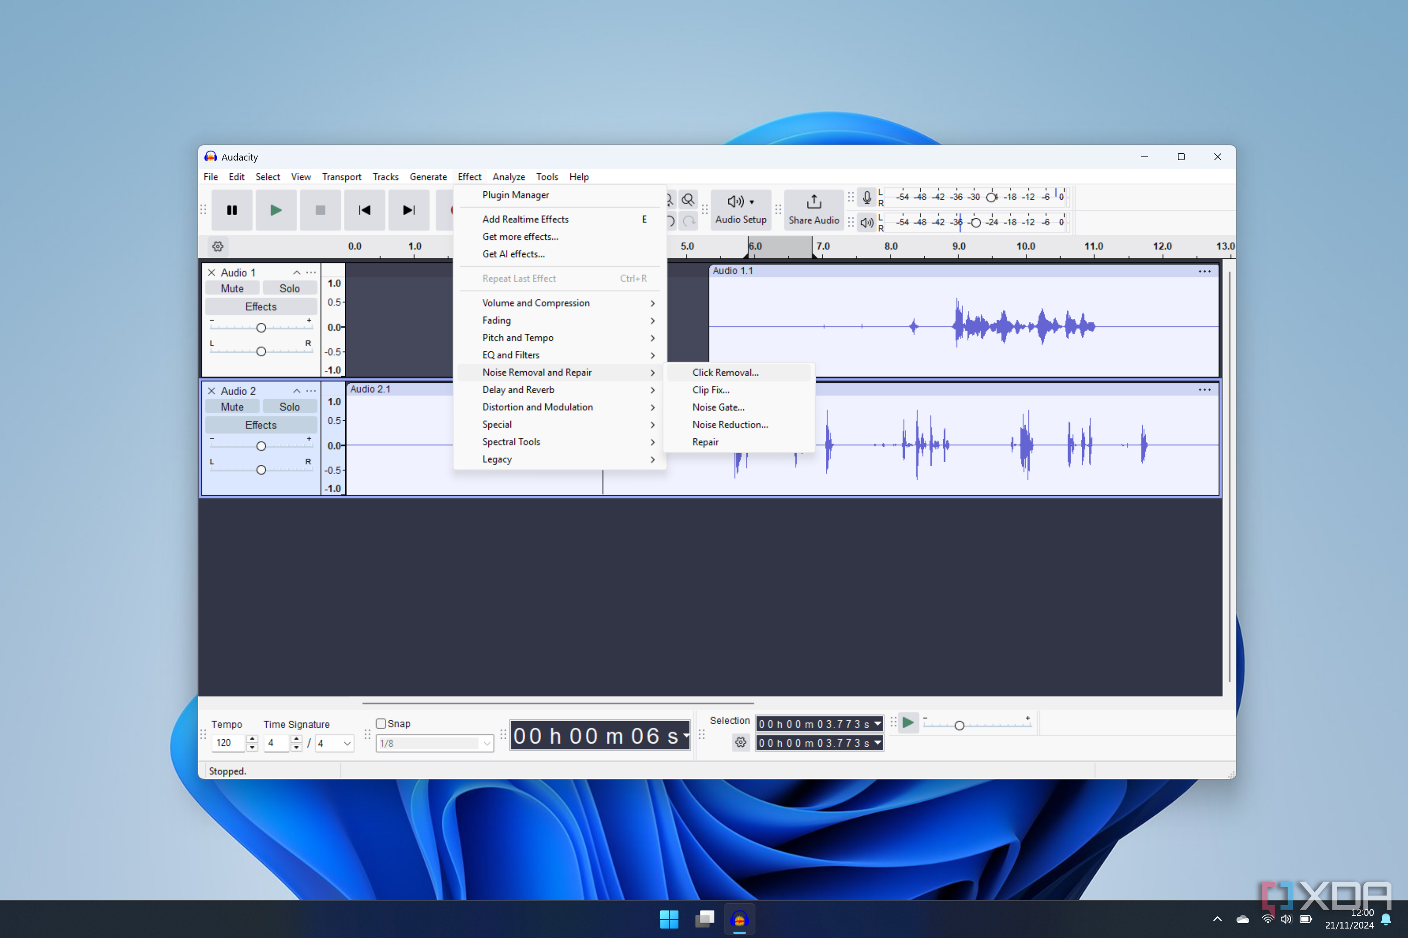The height and width of the screenshot is (938, 1408).
Task: Adjust Audio 1 gain slider
Action: pos(261,328)
